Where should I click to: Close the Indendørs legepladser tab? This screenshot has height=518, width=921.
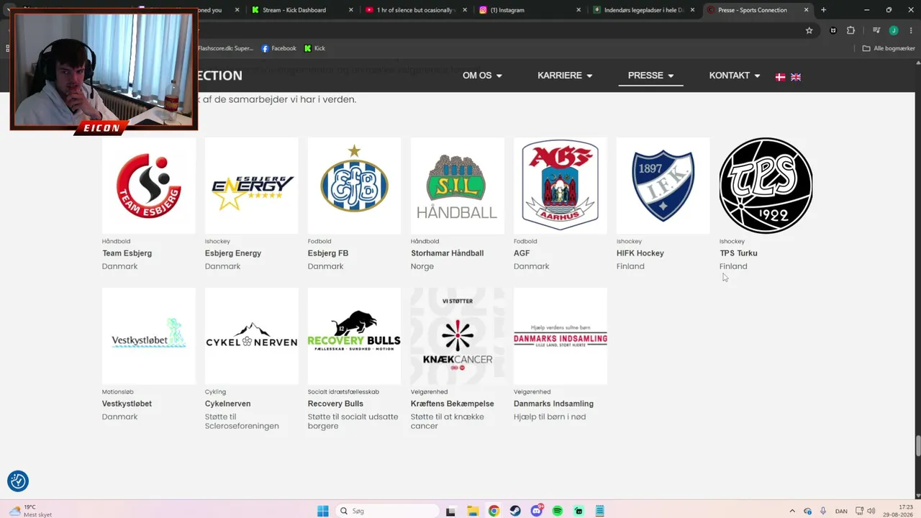[693, 10]
